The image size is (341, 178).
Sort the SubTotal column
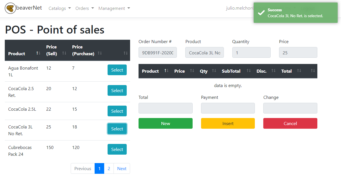click(x=248, y=71)
